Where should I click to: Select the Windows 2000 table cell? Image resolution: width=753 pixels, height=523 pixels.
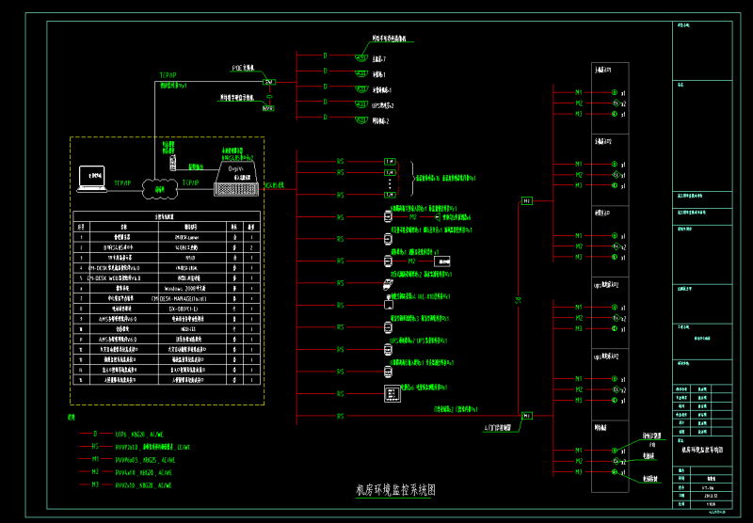184,288
